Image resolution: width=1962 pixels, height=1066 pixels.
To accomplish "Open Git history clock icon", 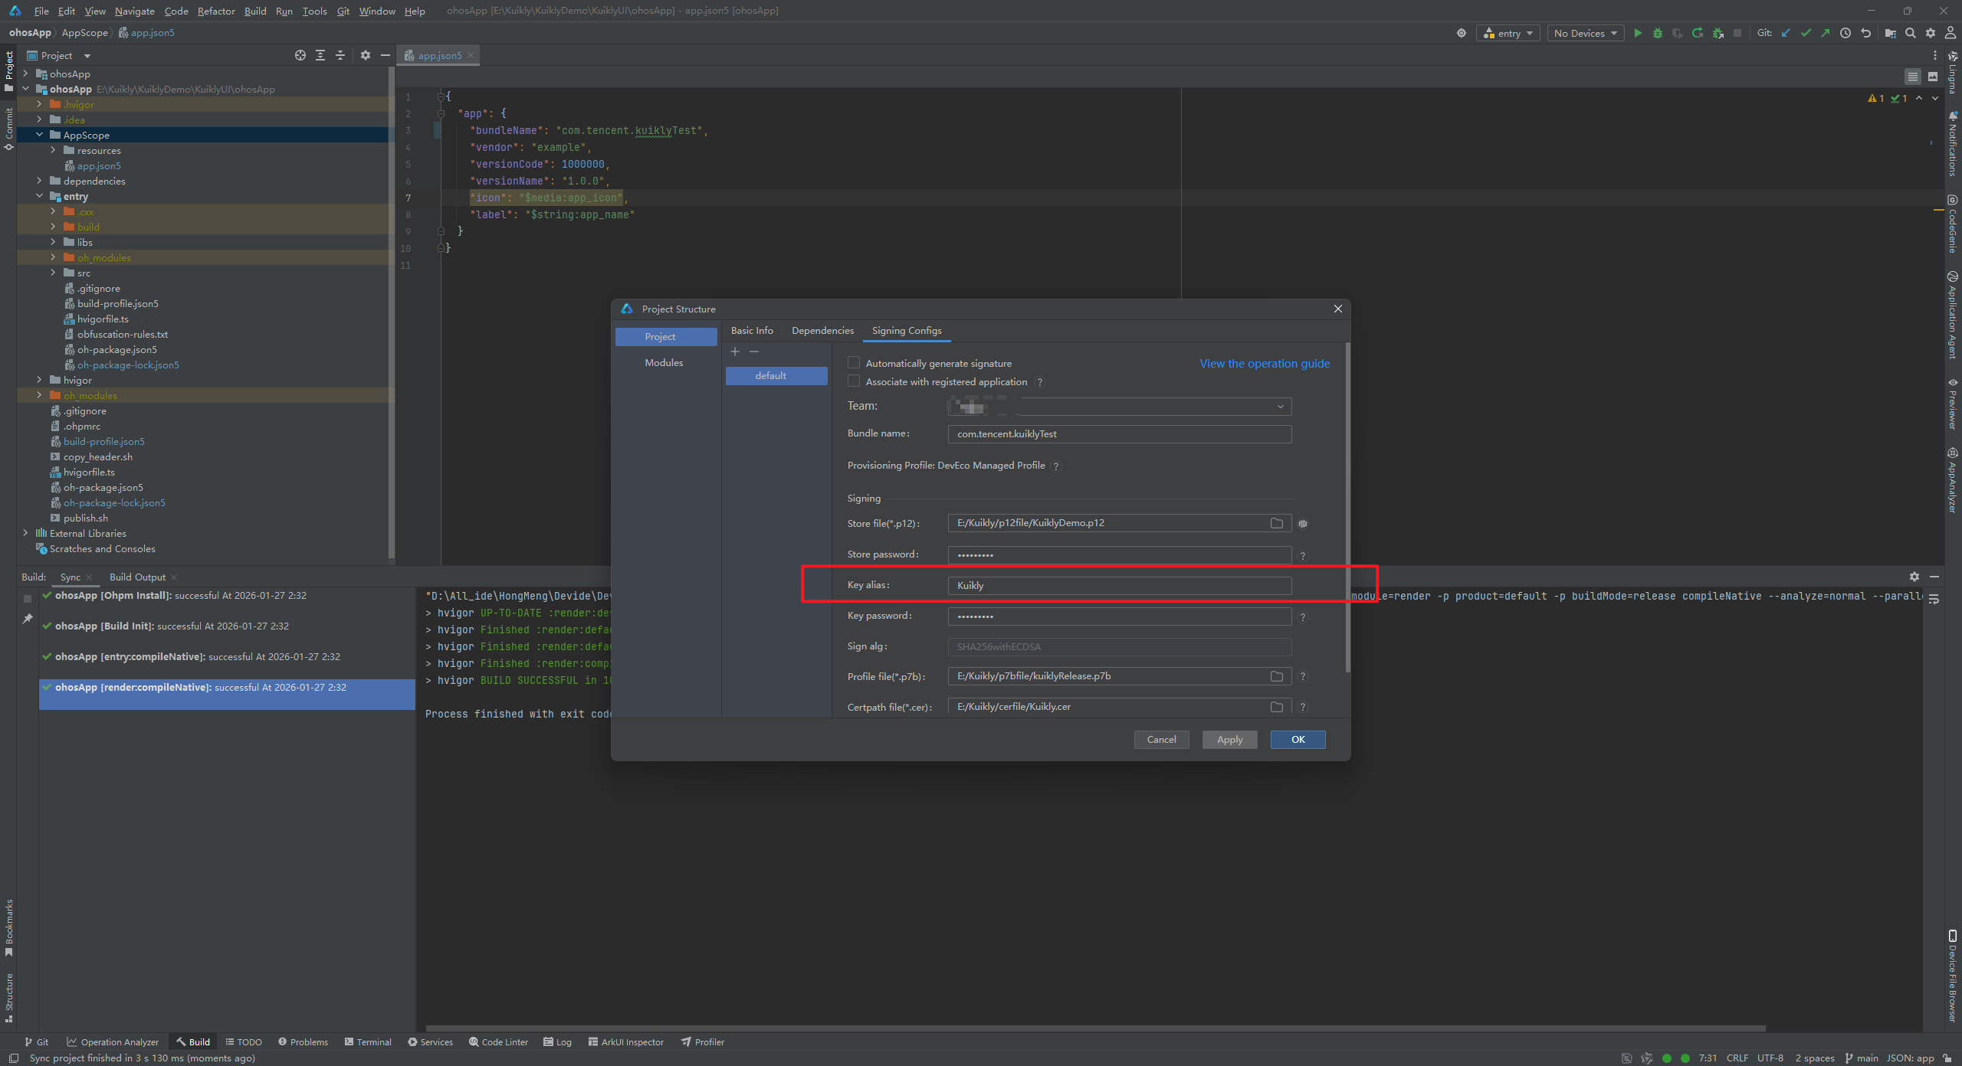I will tap(1846, 33).
